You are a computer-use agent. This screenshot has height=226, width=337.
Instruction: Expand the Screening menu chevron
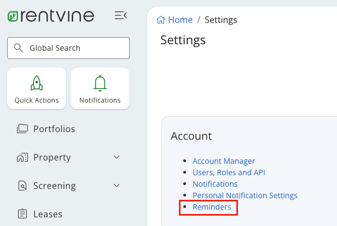117,186
